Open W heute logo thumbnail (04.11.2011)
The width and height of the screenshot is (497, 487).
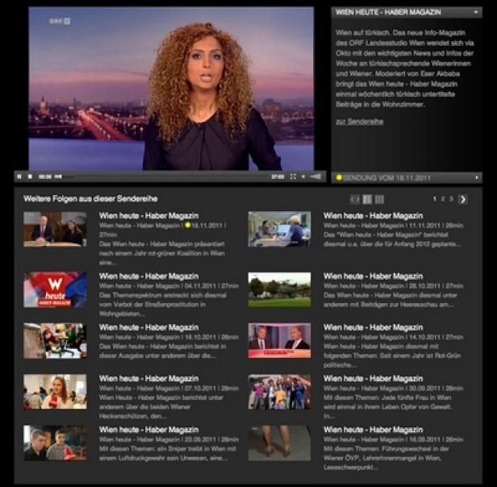pos(55,289)
